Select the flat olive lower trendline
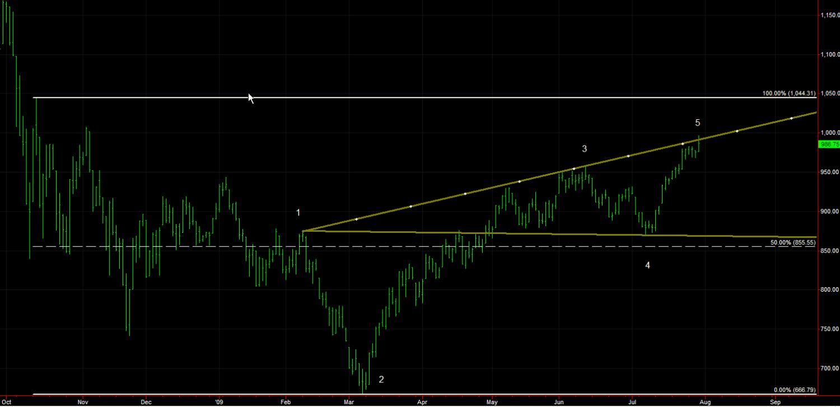The height and width of the screenshot is (407, 840). tap(560, 234)
